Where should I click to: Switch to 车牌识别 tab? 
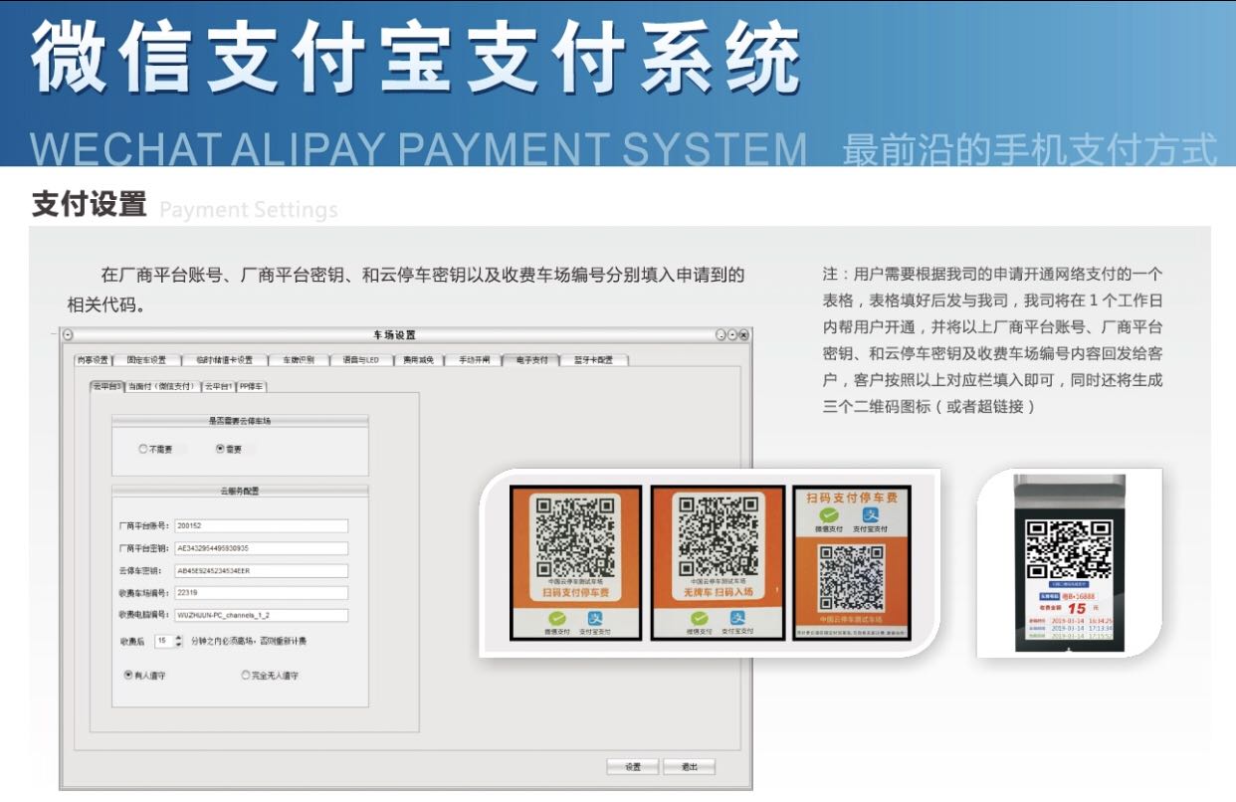click(x=298, y=360)
